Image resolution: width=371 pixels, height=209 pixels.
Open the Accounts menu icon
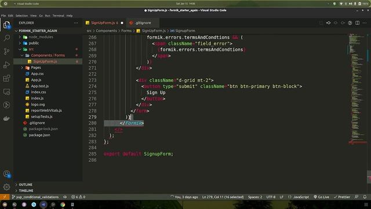[6, 174]
